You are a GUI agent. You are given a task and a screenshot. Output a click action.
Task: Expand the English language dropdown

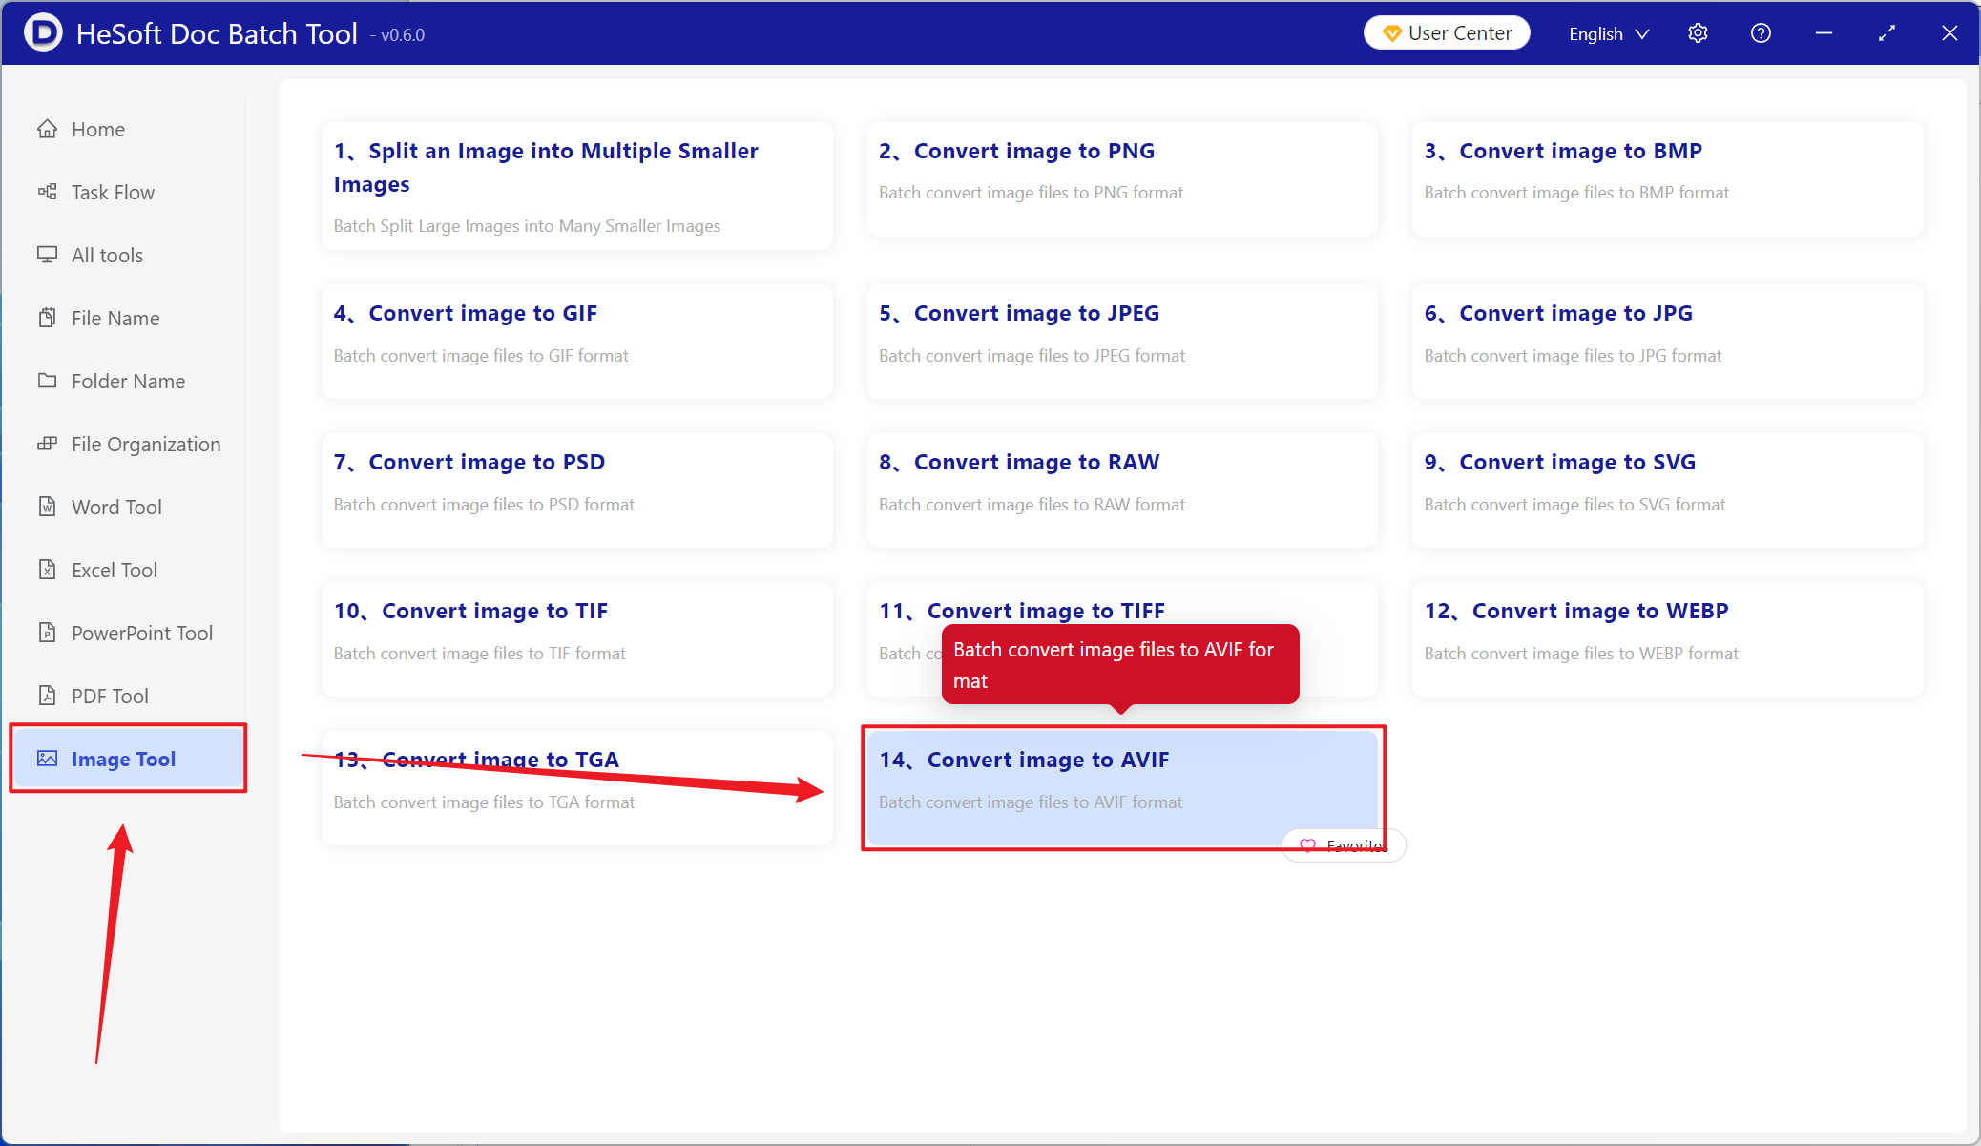point(1609,33)
